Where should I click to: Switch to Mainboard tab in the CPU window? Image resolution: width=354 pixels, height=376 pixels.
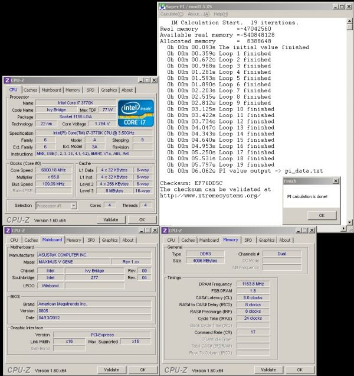(51, 90)
